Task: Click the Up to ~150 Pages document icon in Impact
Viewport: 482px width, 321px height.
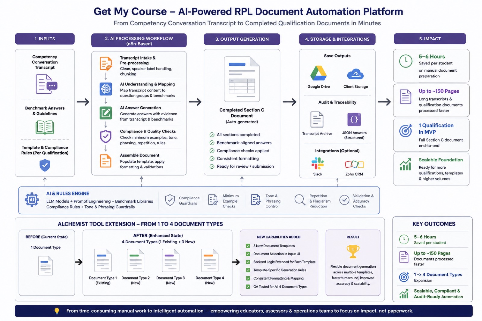Action: 405,97
